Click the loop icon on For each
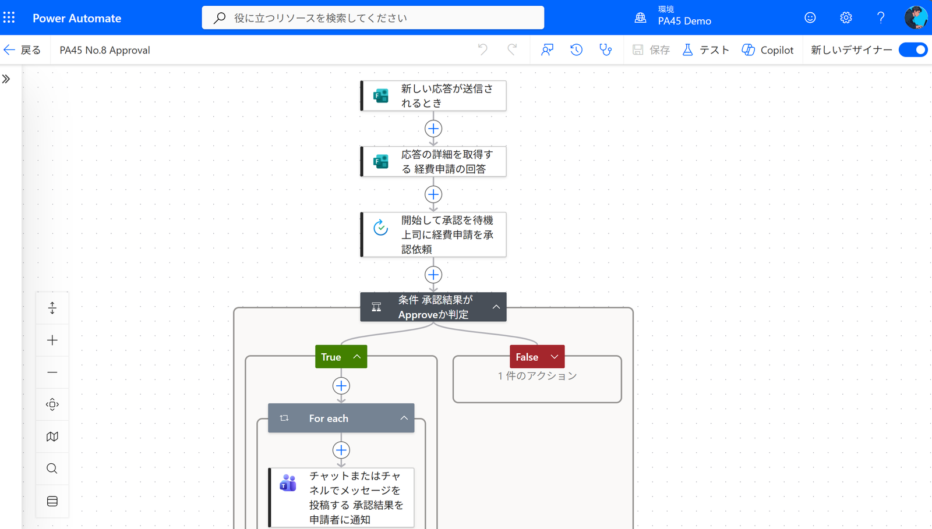The image size is (932, 529). 284,418
